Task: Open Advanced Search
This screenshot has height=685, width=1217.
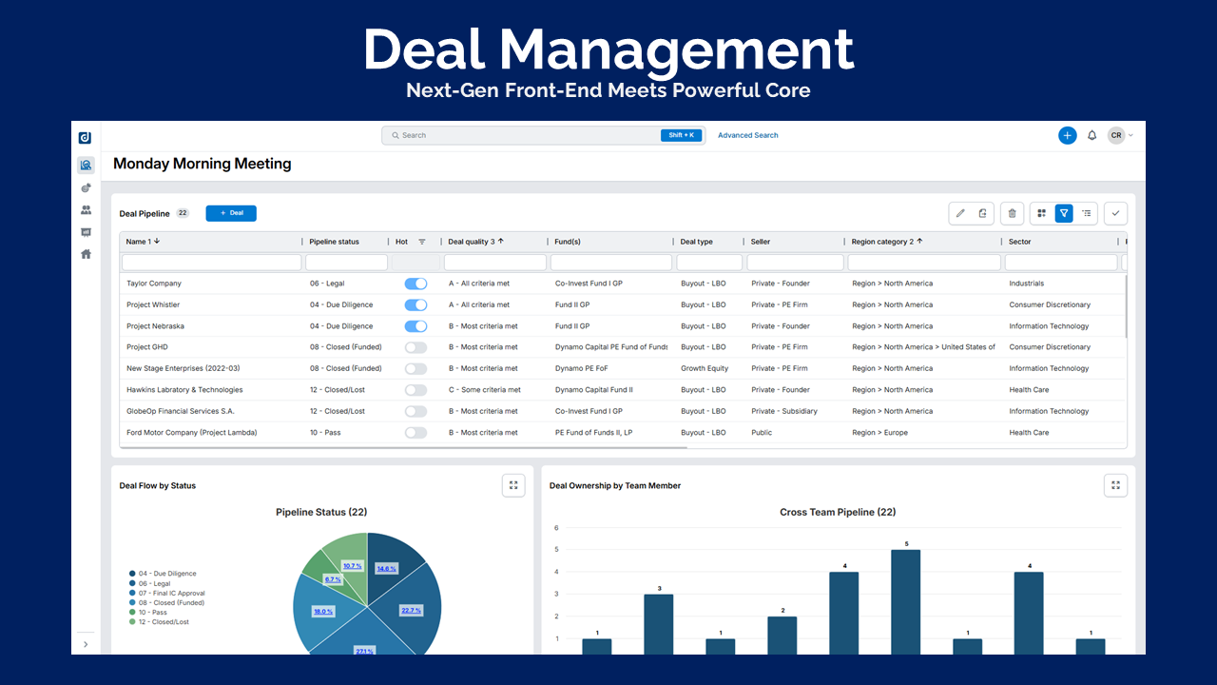Action: coord(747,135)
